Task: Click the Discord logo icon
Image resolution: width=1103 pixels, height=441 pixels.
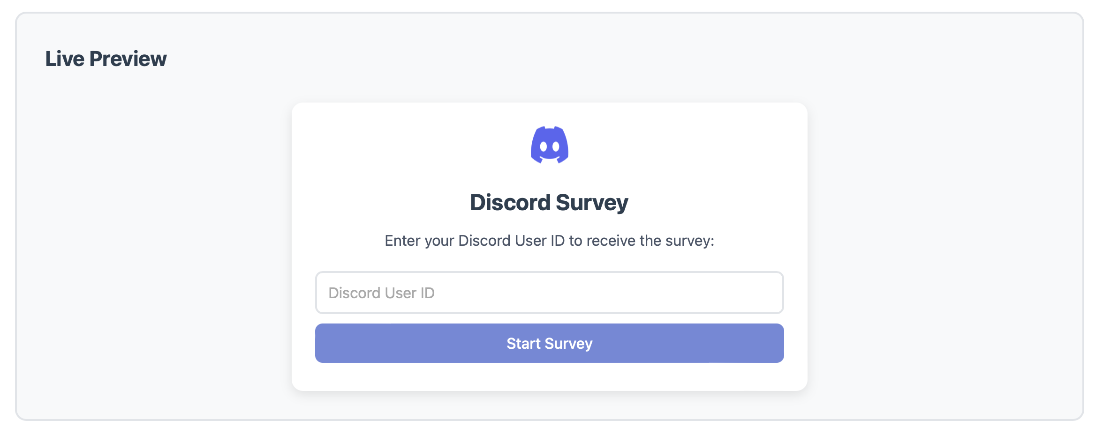Action: [549, 145]
